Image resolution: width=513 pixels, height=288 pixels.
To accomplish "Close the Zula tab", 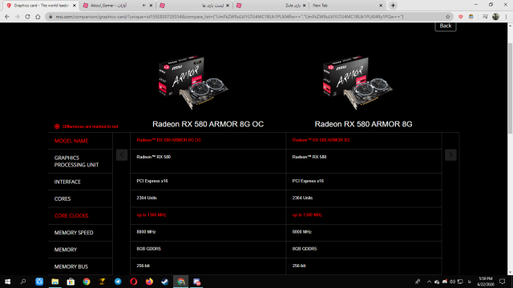I will (305, 6).
